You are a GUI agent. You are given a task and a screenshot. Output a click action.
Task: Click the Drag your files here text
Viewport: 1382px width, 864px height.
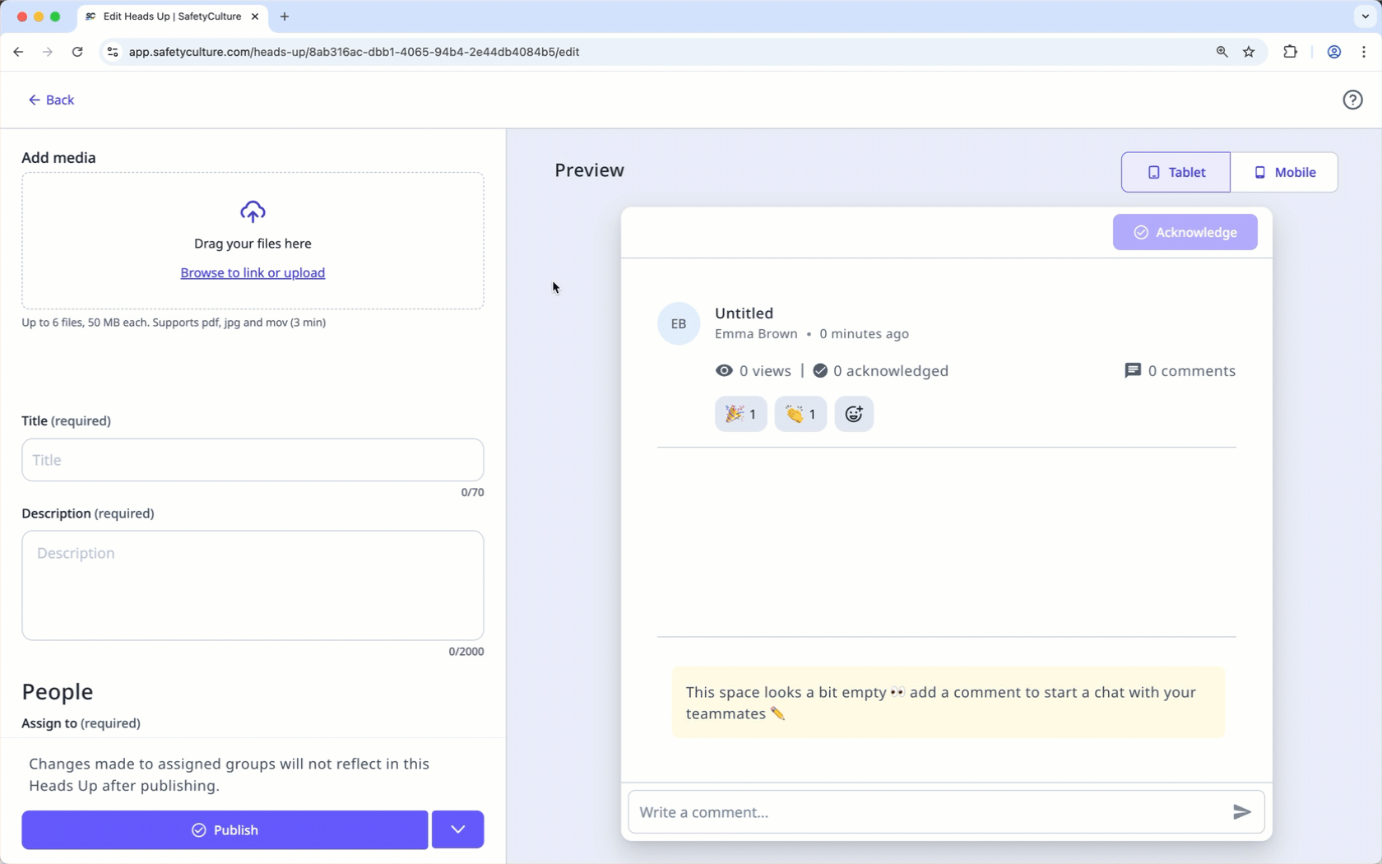[x=253, y=244]
